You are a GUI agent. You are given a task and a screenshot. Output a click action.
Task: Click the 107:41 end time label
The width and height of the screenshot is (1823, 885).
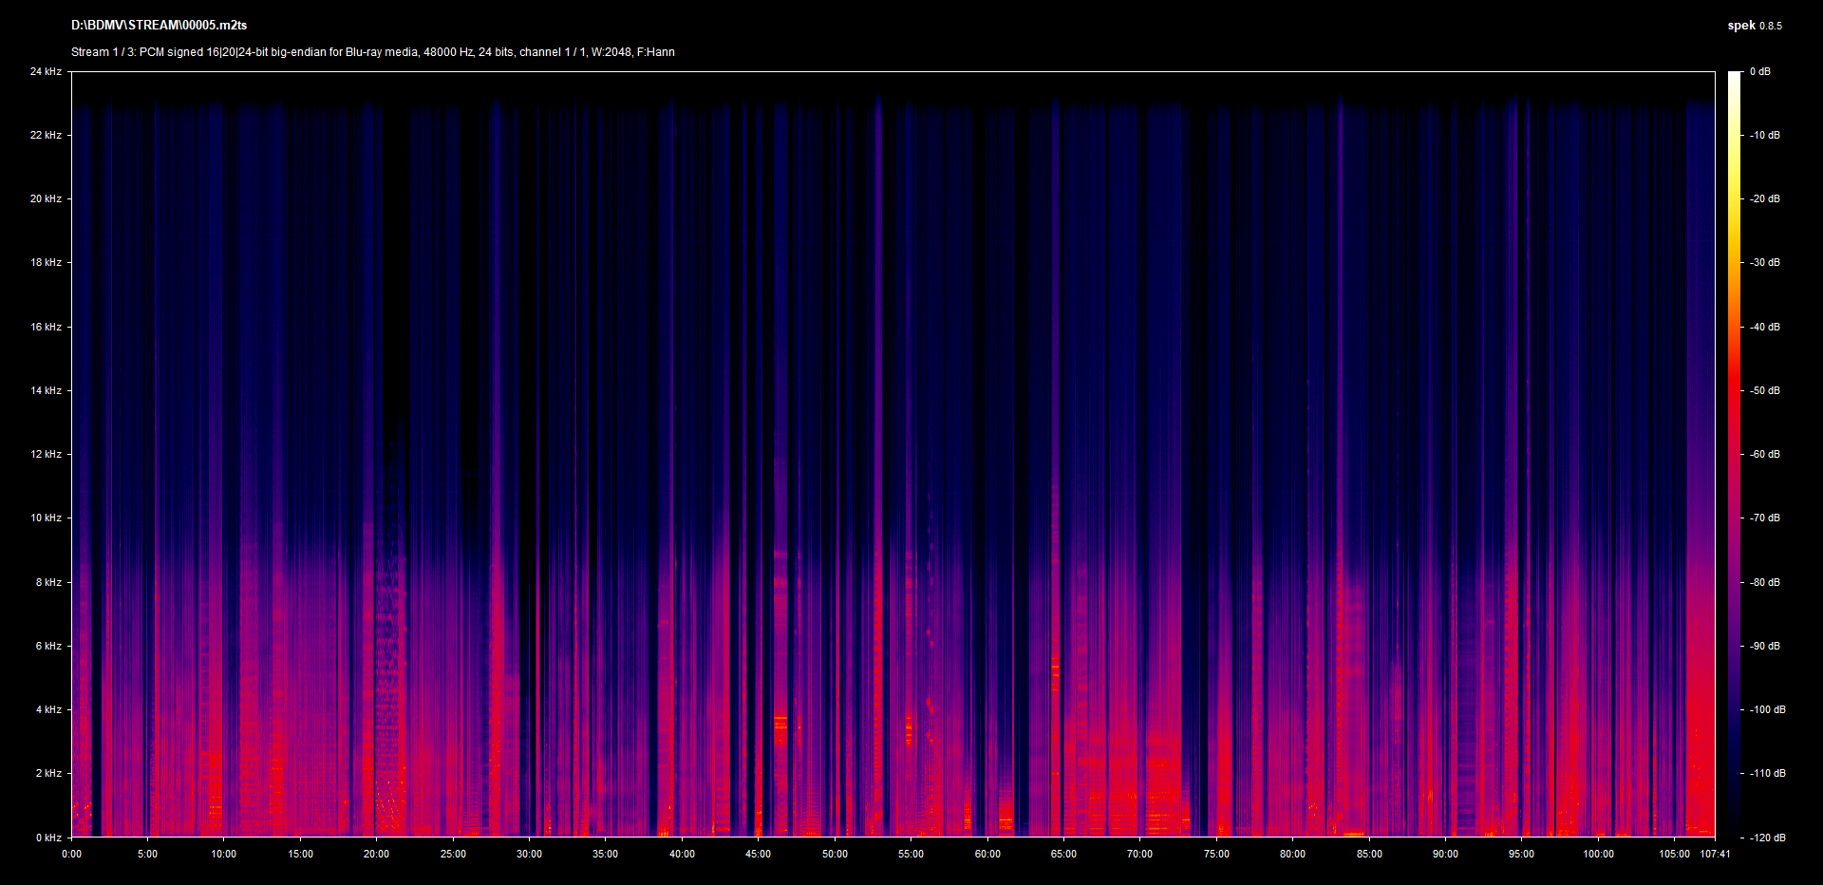(1715, 855)
